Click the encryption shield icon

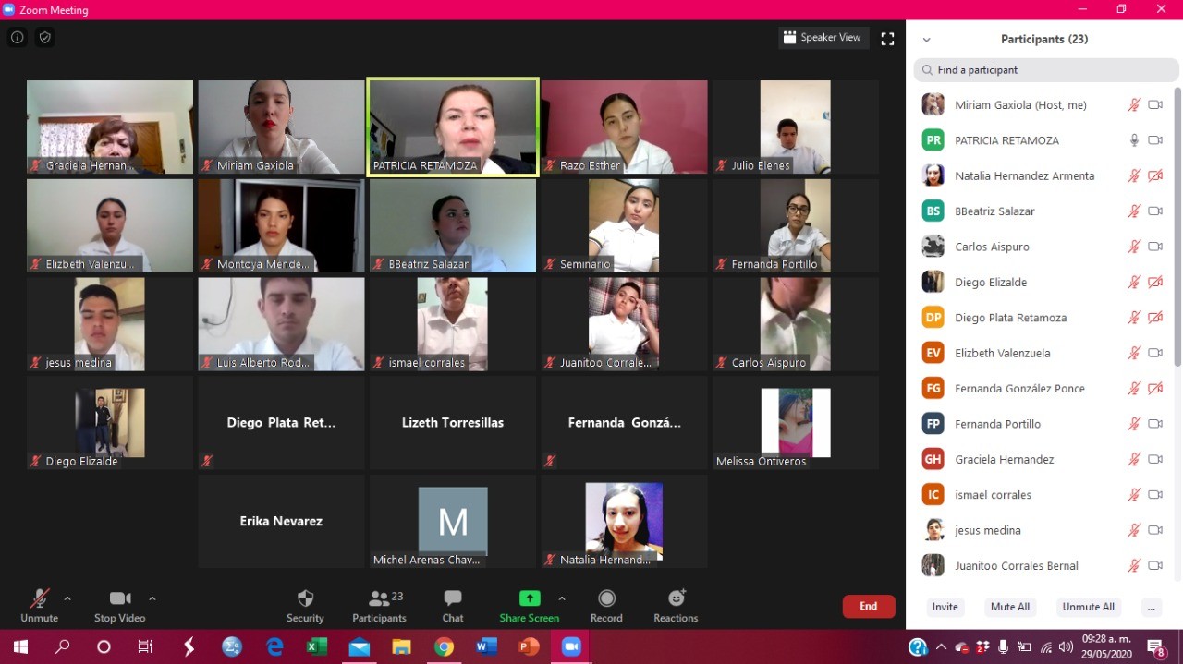(x=44, y=38)
